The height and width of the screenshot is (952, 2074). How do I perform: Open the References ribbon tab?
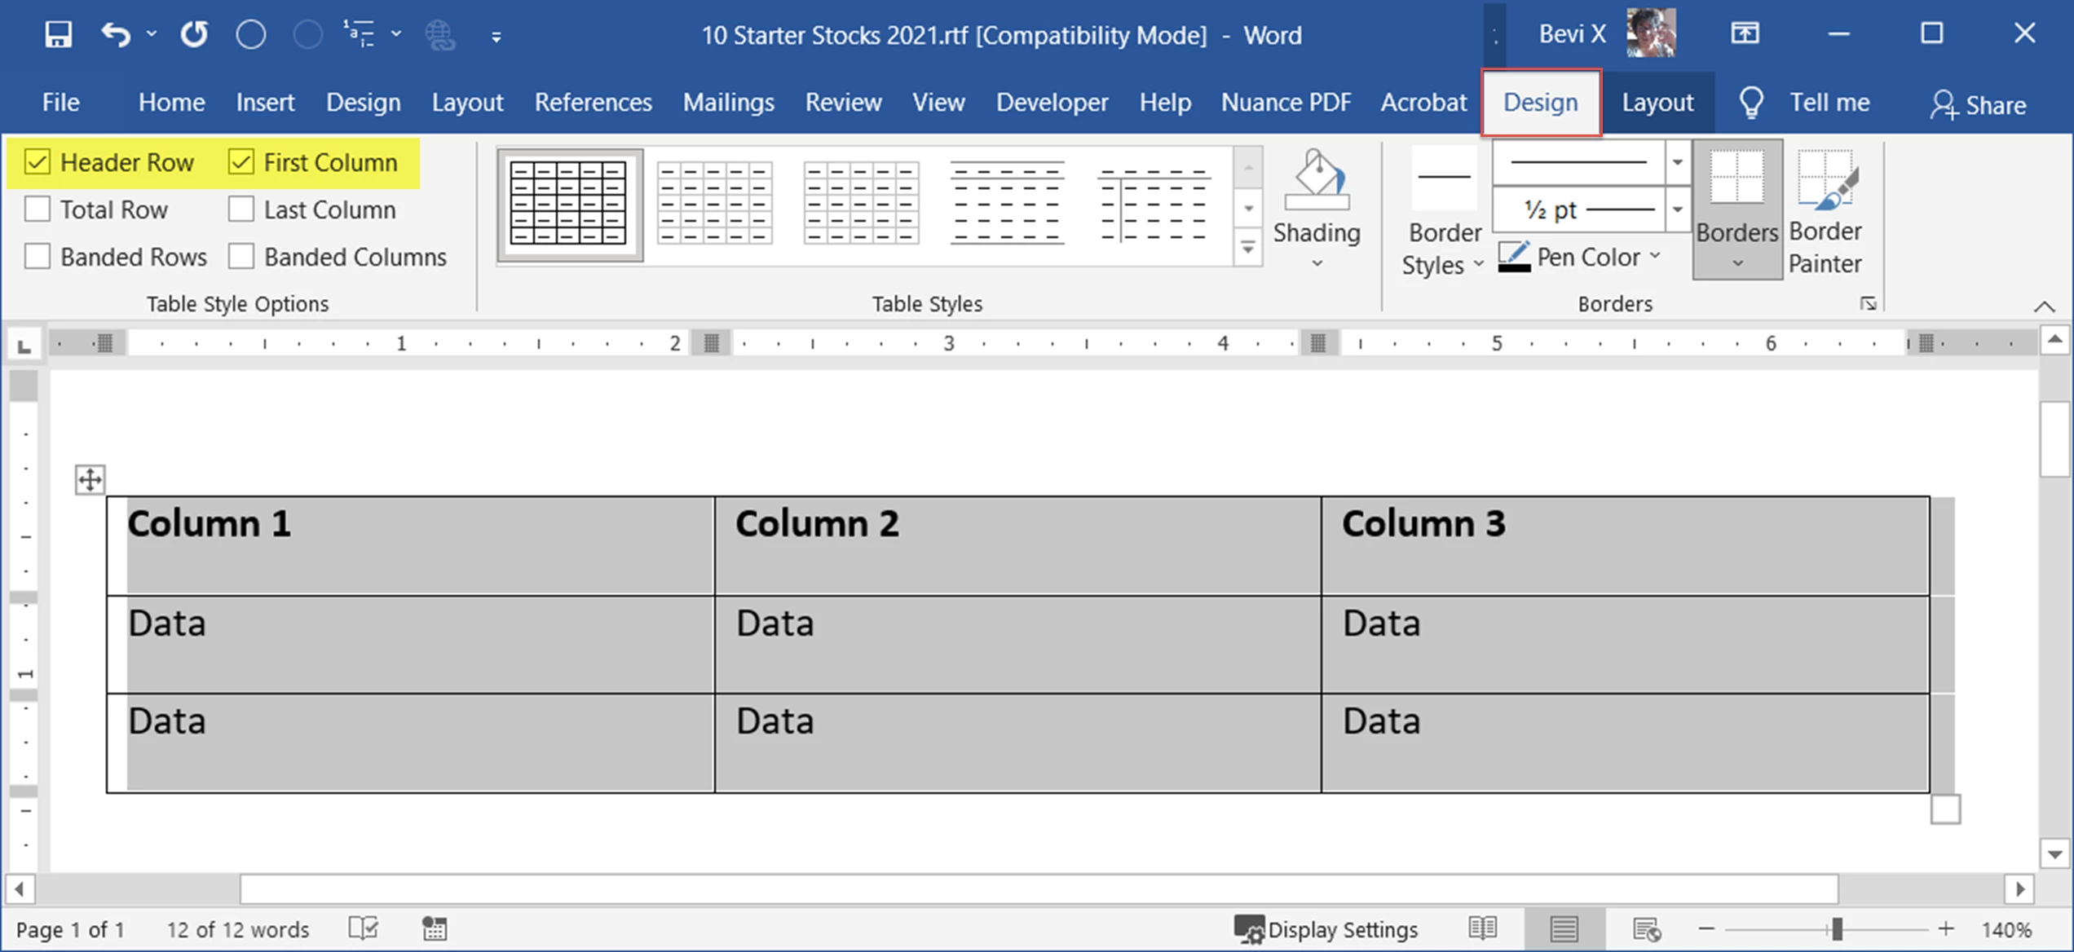pyautogui.click(x=593, y=103)
